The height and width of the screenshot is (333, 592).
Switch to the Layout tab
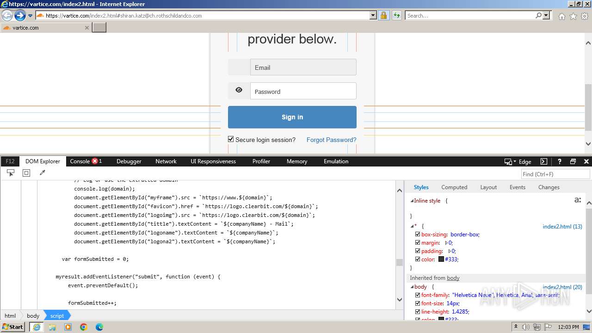[x=488, y=187]
